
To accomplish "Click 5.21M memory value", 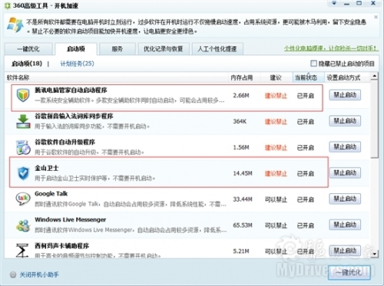I will pyautogui.click(x=241, y=251).
